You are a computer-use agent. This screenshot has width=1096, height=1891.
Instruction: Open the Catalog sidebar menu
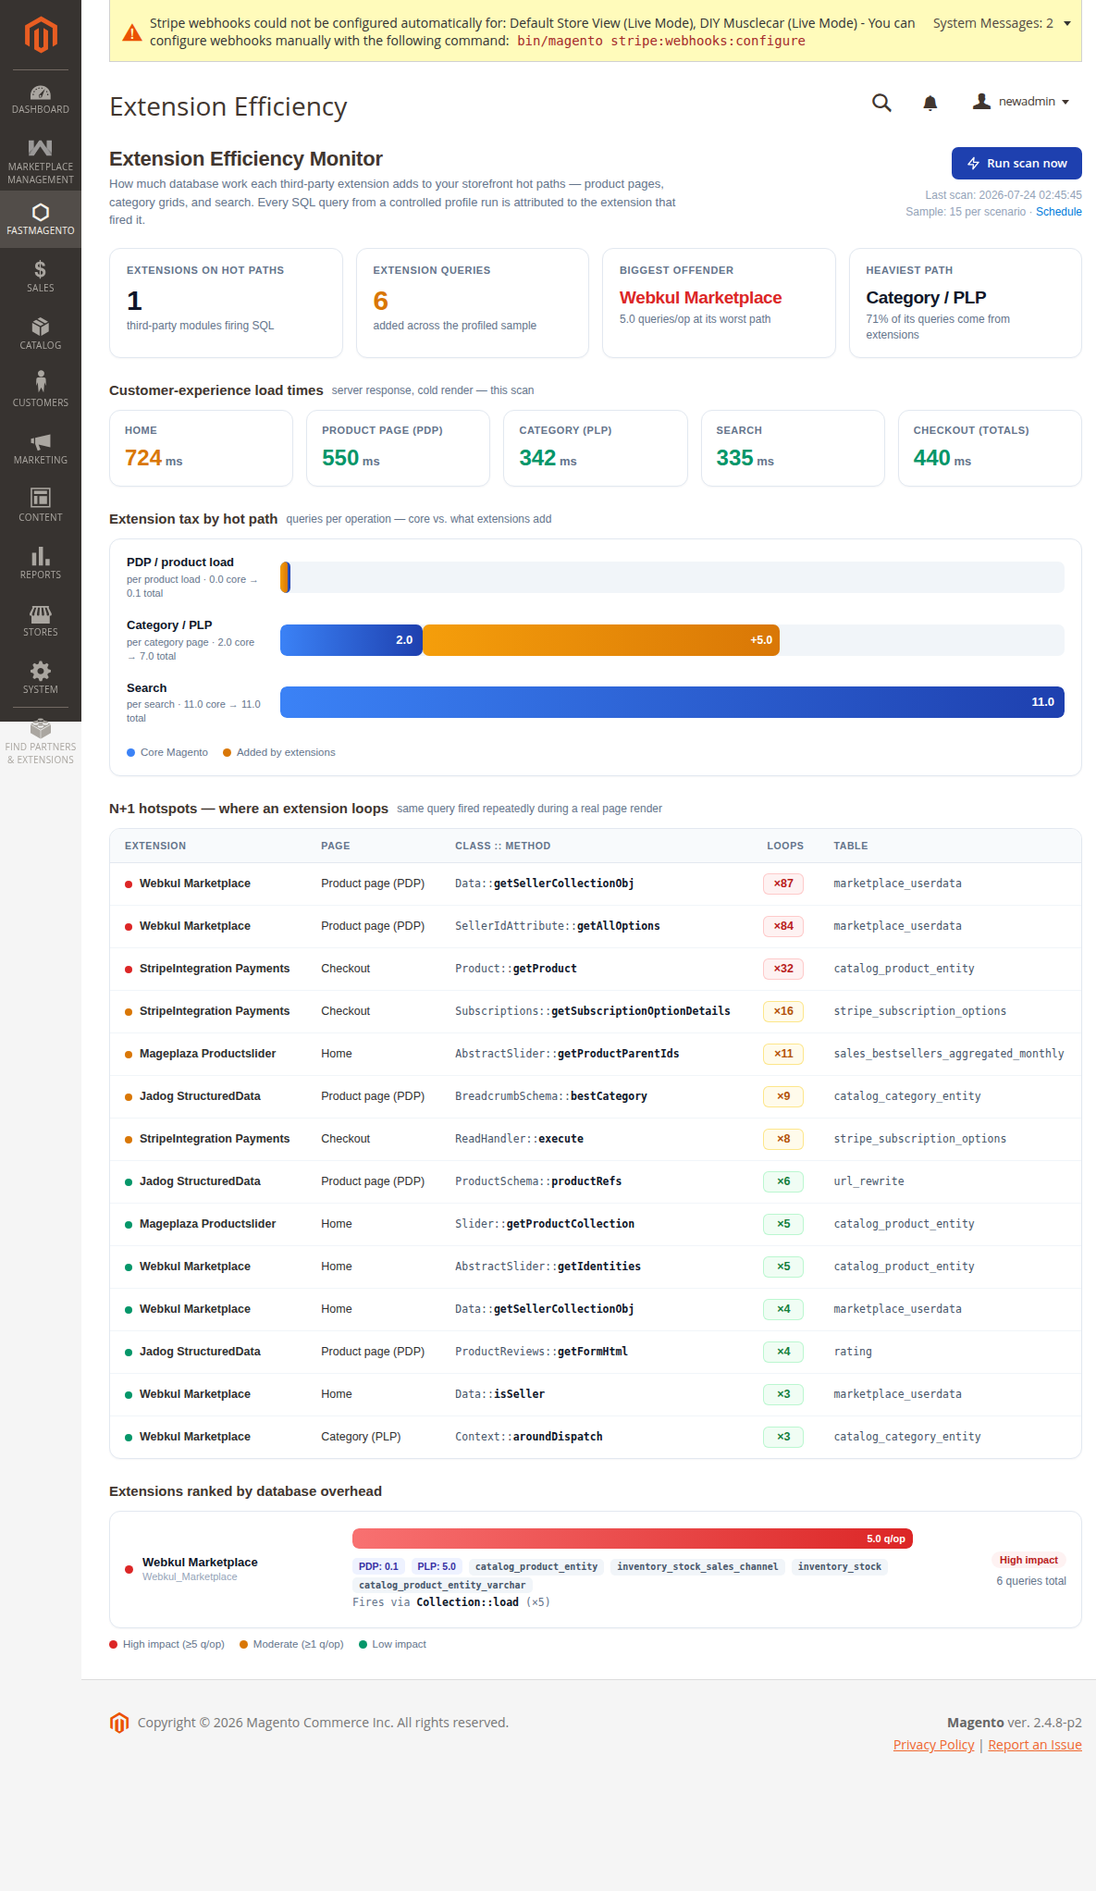pos(41,334)
